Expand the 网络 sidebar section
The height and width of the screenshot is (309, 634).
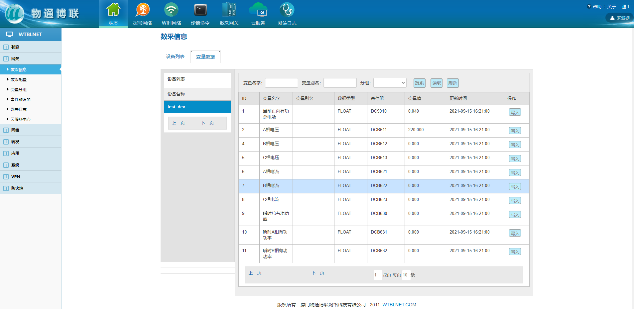click(15, 130)
